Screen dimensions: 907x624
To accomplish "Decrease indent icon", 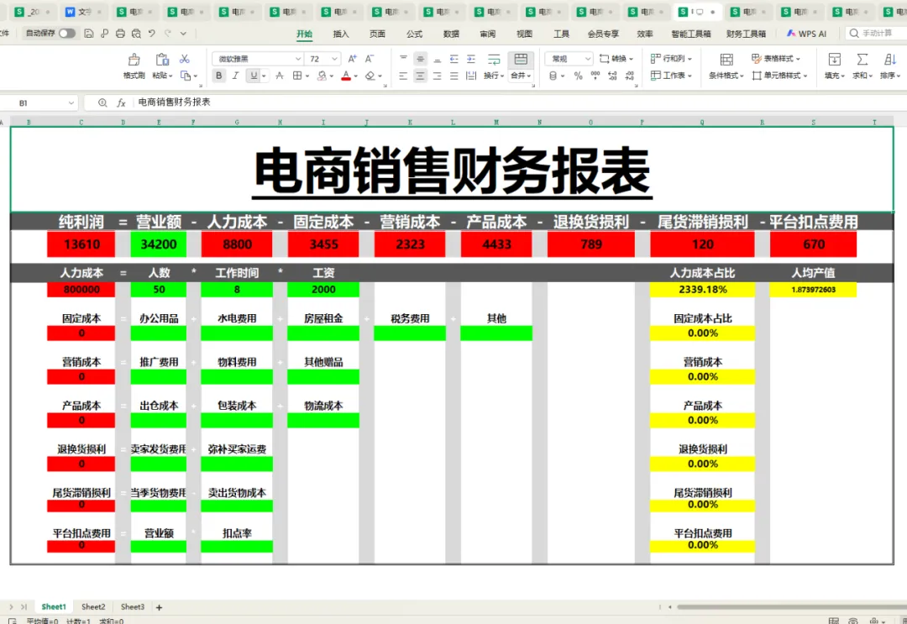I will point(454,59).
